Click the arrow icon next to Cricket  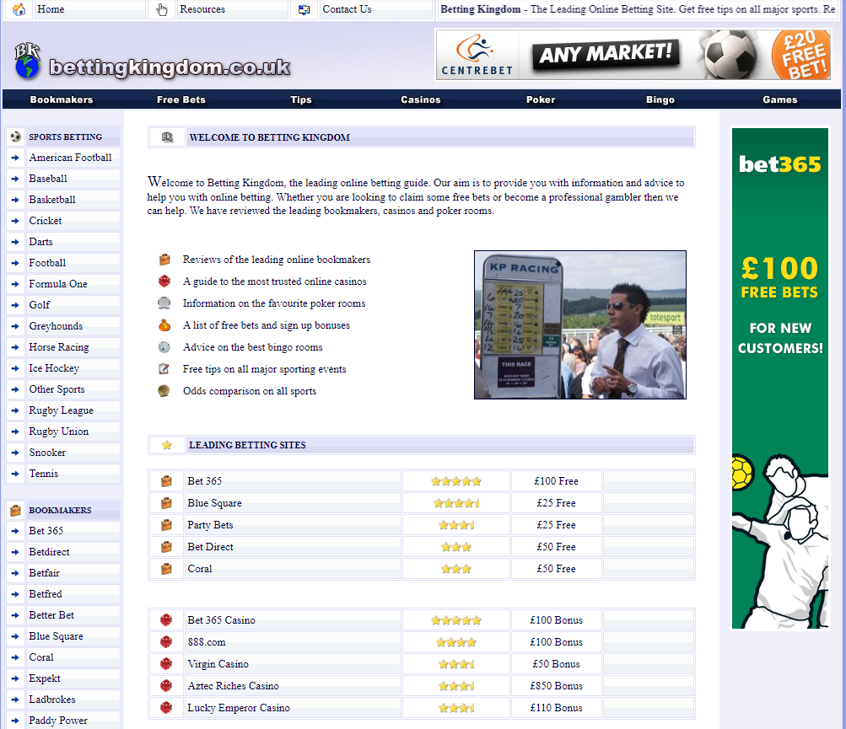[15, 221]
